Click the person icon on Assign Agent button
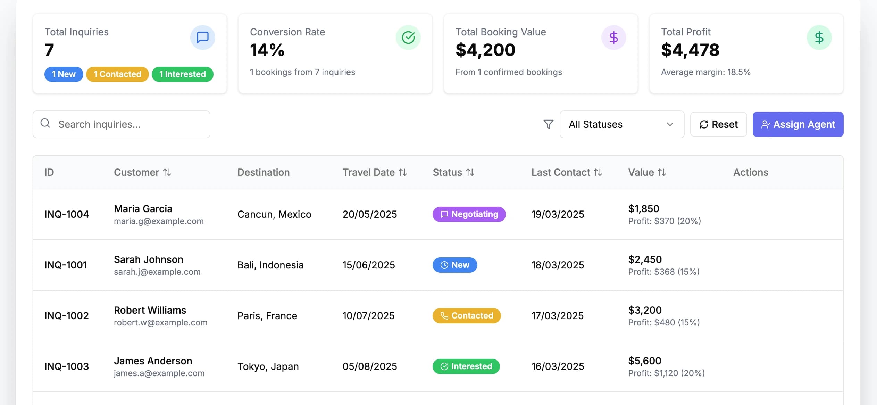The width and height of the screenshot is (877, 405). click(x=765, y=124)
